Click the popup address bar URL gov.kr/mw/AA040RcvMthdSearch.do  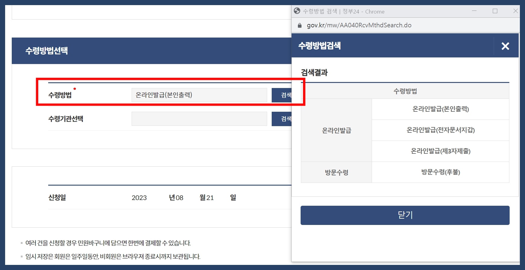tap(359, 25)
